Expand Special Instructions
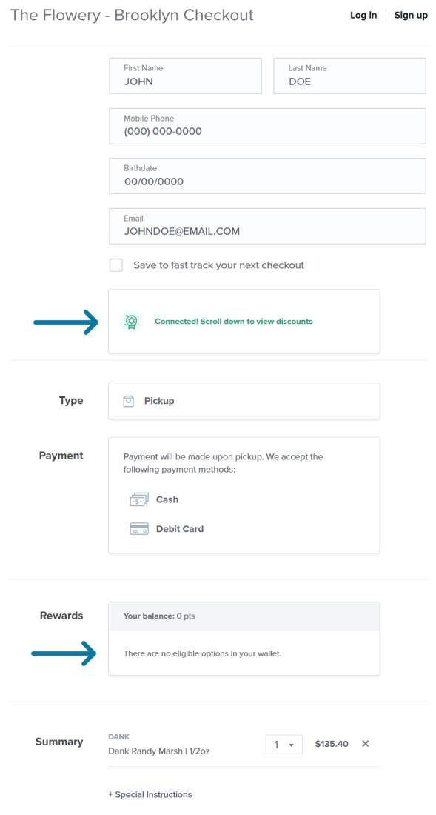The image size is (436, 815). tap(150, 794)
